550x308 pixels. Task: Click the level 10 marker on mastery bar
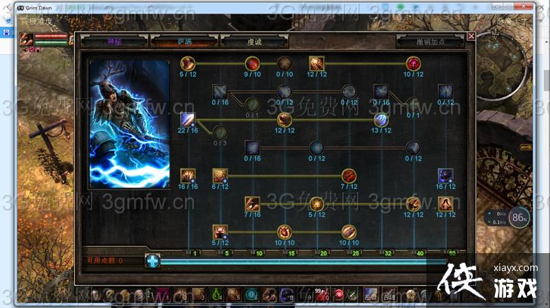coord(259,253)
